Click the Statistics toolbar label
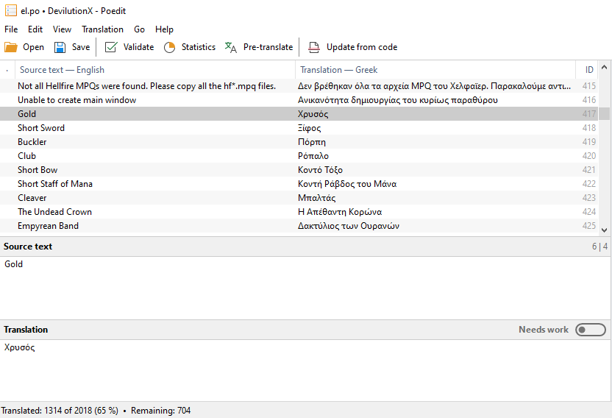Image resolution: width=612 pixels, height=418 pixels. coord(199,47)
